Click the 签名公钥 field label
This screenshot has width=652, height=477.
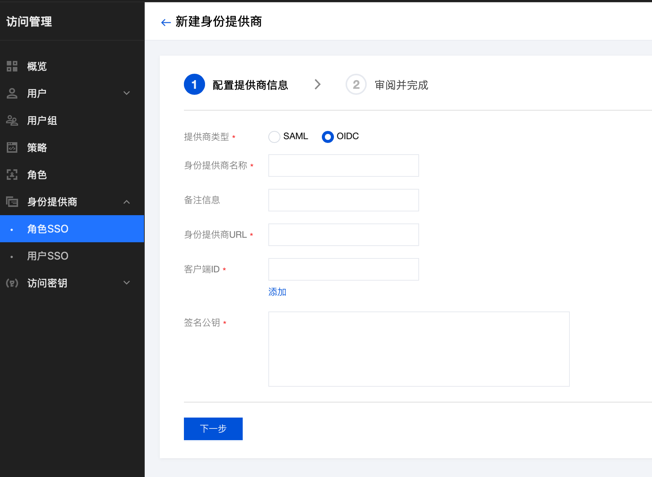pos(202,323)
